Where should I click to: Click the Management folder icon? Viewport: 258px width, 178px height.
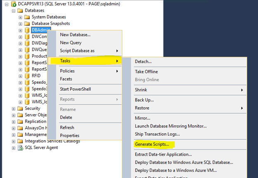pos(20,135)
